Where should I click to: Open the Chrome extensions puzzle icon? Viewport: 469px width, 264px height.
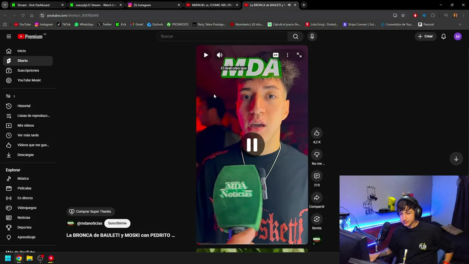point(433,15)
